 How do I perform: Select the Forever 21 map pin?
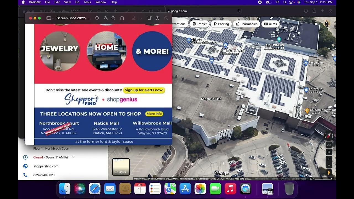click(306, 90)
